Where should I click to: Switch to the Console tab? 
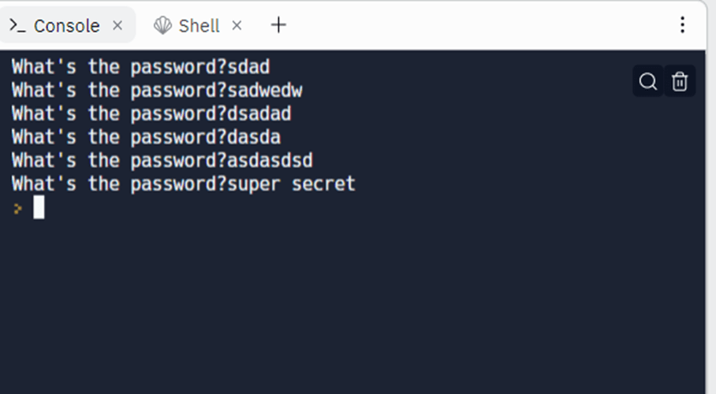pyautogui.click(x=66, y=26)
